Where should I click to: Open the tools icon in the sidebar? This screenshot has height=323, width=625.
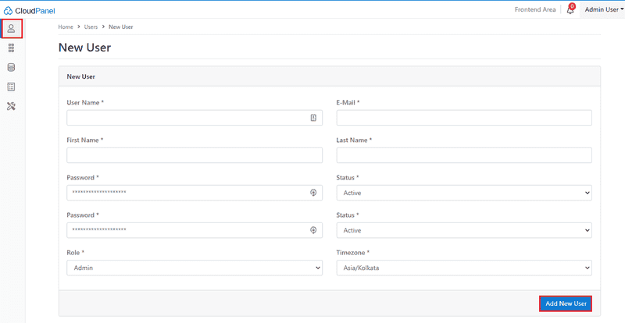[12, 106]
